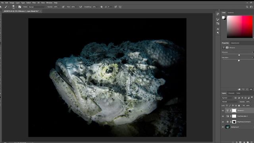
Task: Open the Character panel icon in dock
Action: tap(218, 29)
